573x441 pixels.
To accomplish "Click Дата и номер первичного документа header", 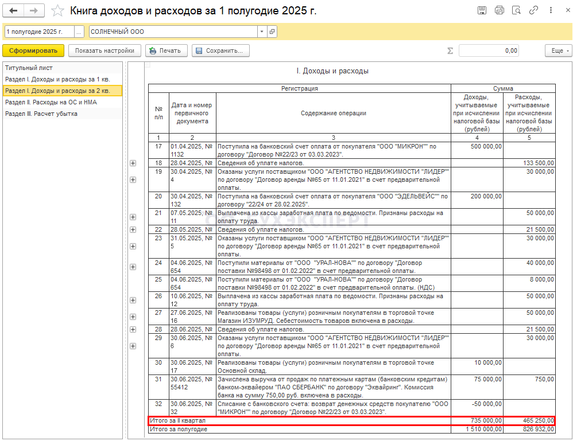I will [192, 113].
